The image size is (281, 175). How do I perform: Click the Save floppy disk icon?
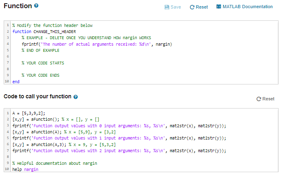pos(167,7)
